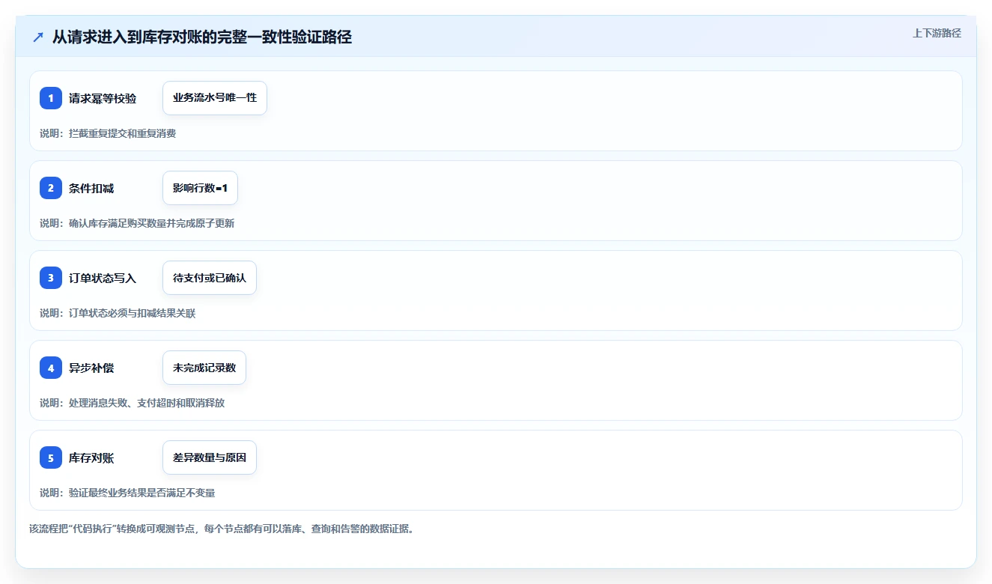
Task: Click the 业务流水号唯一性 chip
Action: [x=215, y=98]
